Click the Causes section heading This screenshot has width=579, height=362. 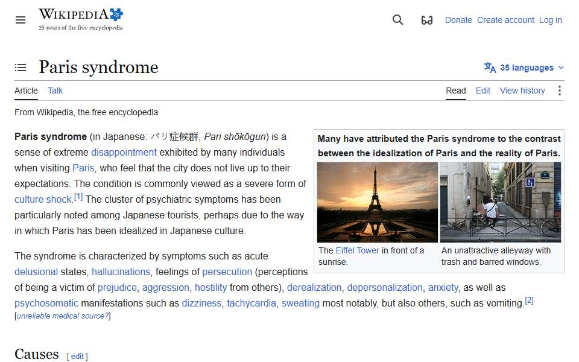point(37,354)
